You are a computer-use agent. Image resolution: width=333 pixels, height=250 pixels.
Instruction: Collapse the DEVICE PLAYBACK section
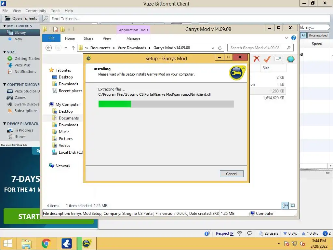[5, 124]
